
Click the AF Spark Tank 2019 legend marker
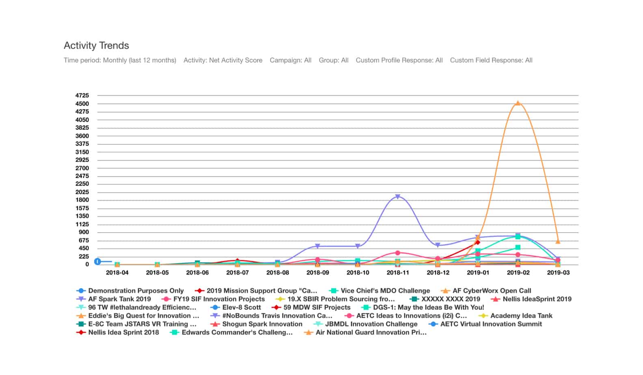pyautogui.click(x=81, y=299)
